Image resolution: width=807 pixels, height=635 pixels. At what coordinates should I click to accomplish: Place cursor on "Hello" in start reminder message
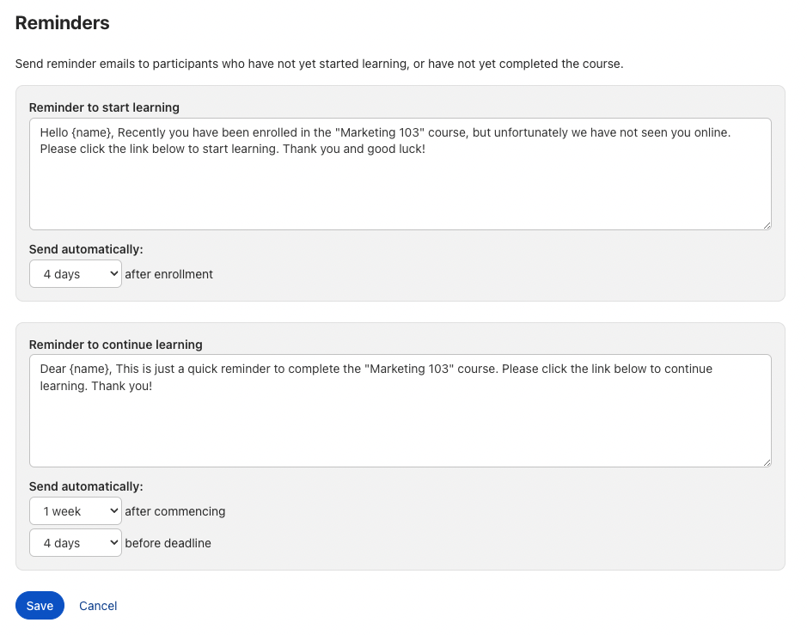click(56, 133)
